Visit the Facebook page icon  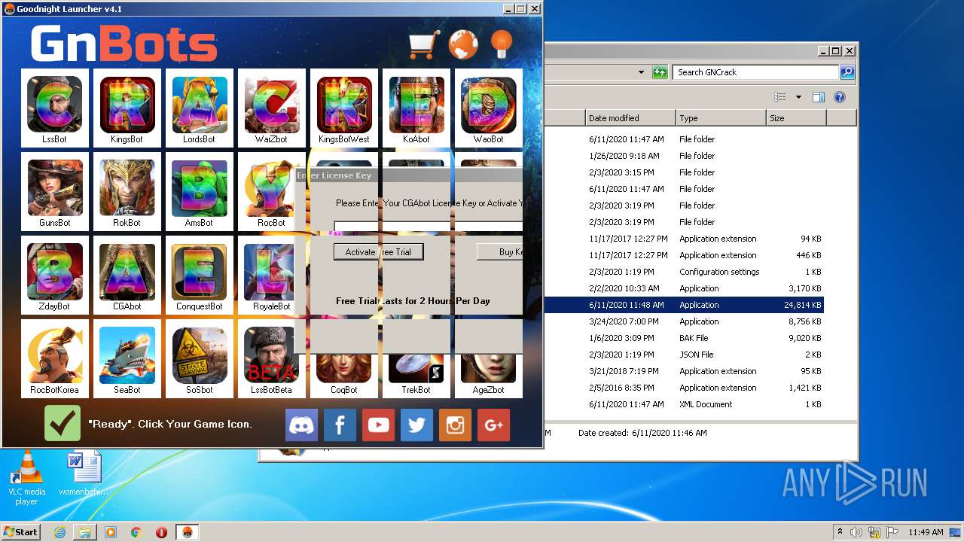[x=340, y=425]
